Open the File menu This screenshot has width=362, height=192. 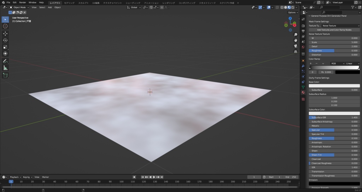pyautogui.click(x=8, y=2)
